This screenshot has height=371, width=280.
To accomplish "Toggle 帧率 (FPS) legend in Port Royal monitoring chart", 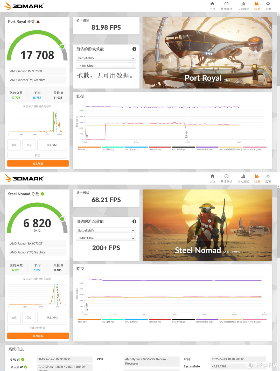I will tap(89, 149).
